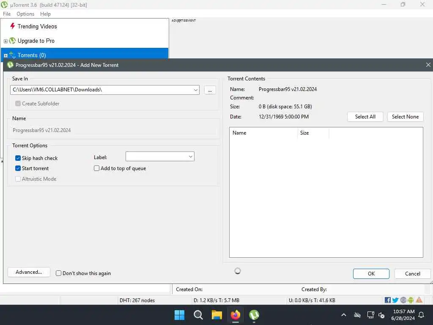Viewport: 433px width, 325px height.
Task: Click the Android icon in status bar
Action: (x=411, y=300)
